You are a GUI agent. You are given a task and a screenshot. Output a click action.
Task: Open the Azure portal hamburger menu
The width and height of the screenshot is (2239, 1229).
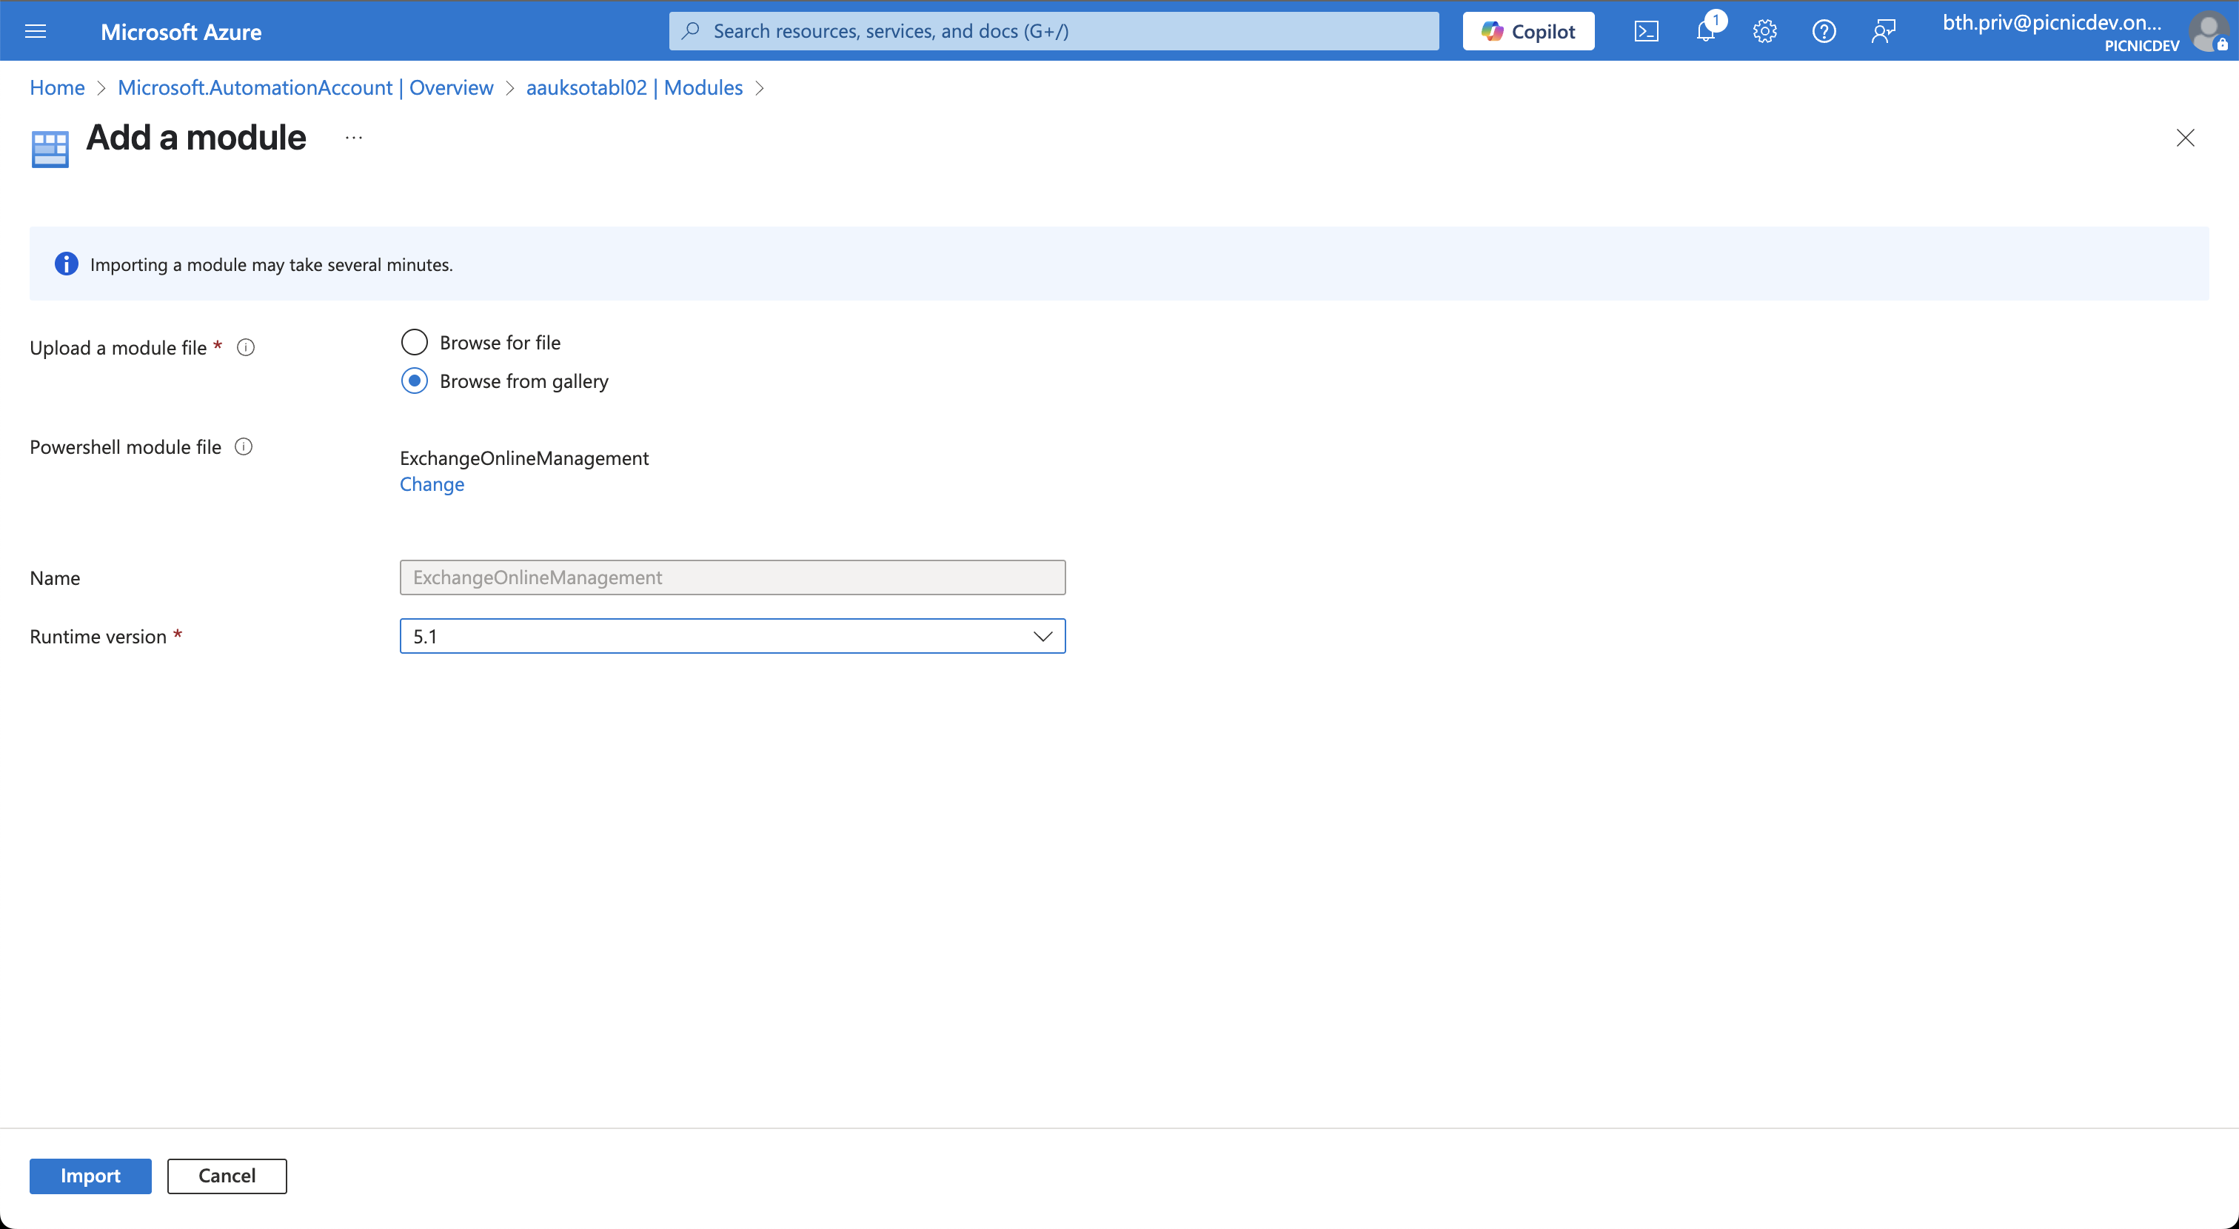tap(36, 31)
